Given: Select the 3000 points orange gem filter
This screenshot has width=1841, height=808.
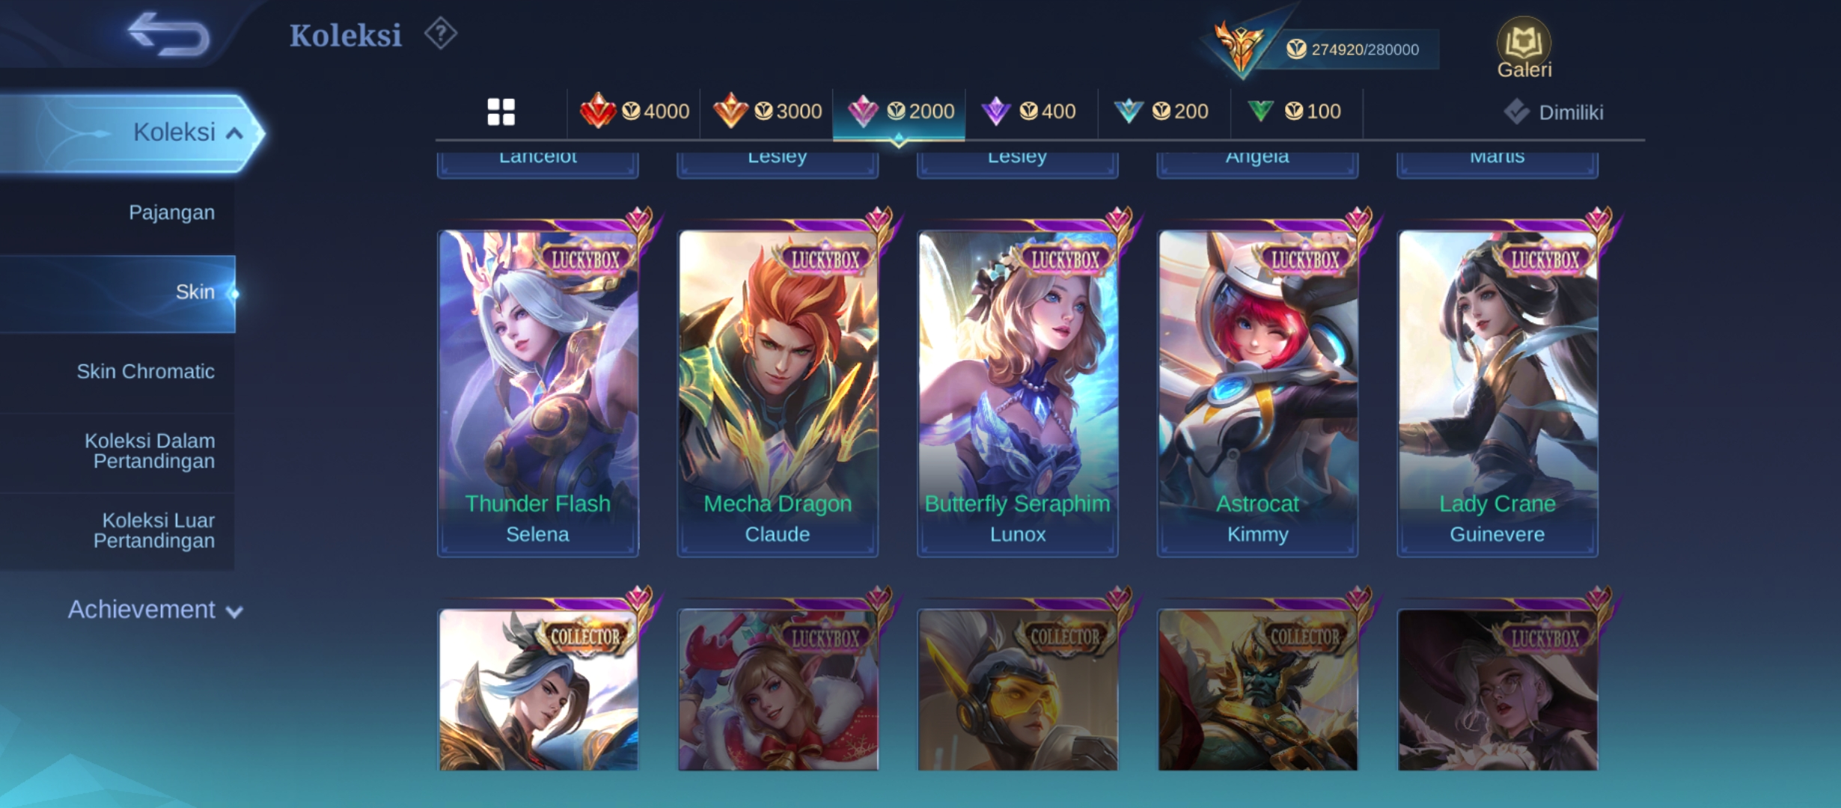Looking at the screenshot, I should click(x=767, y=111).
